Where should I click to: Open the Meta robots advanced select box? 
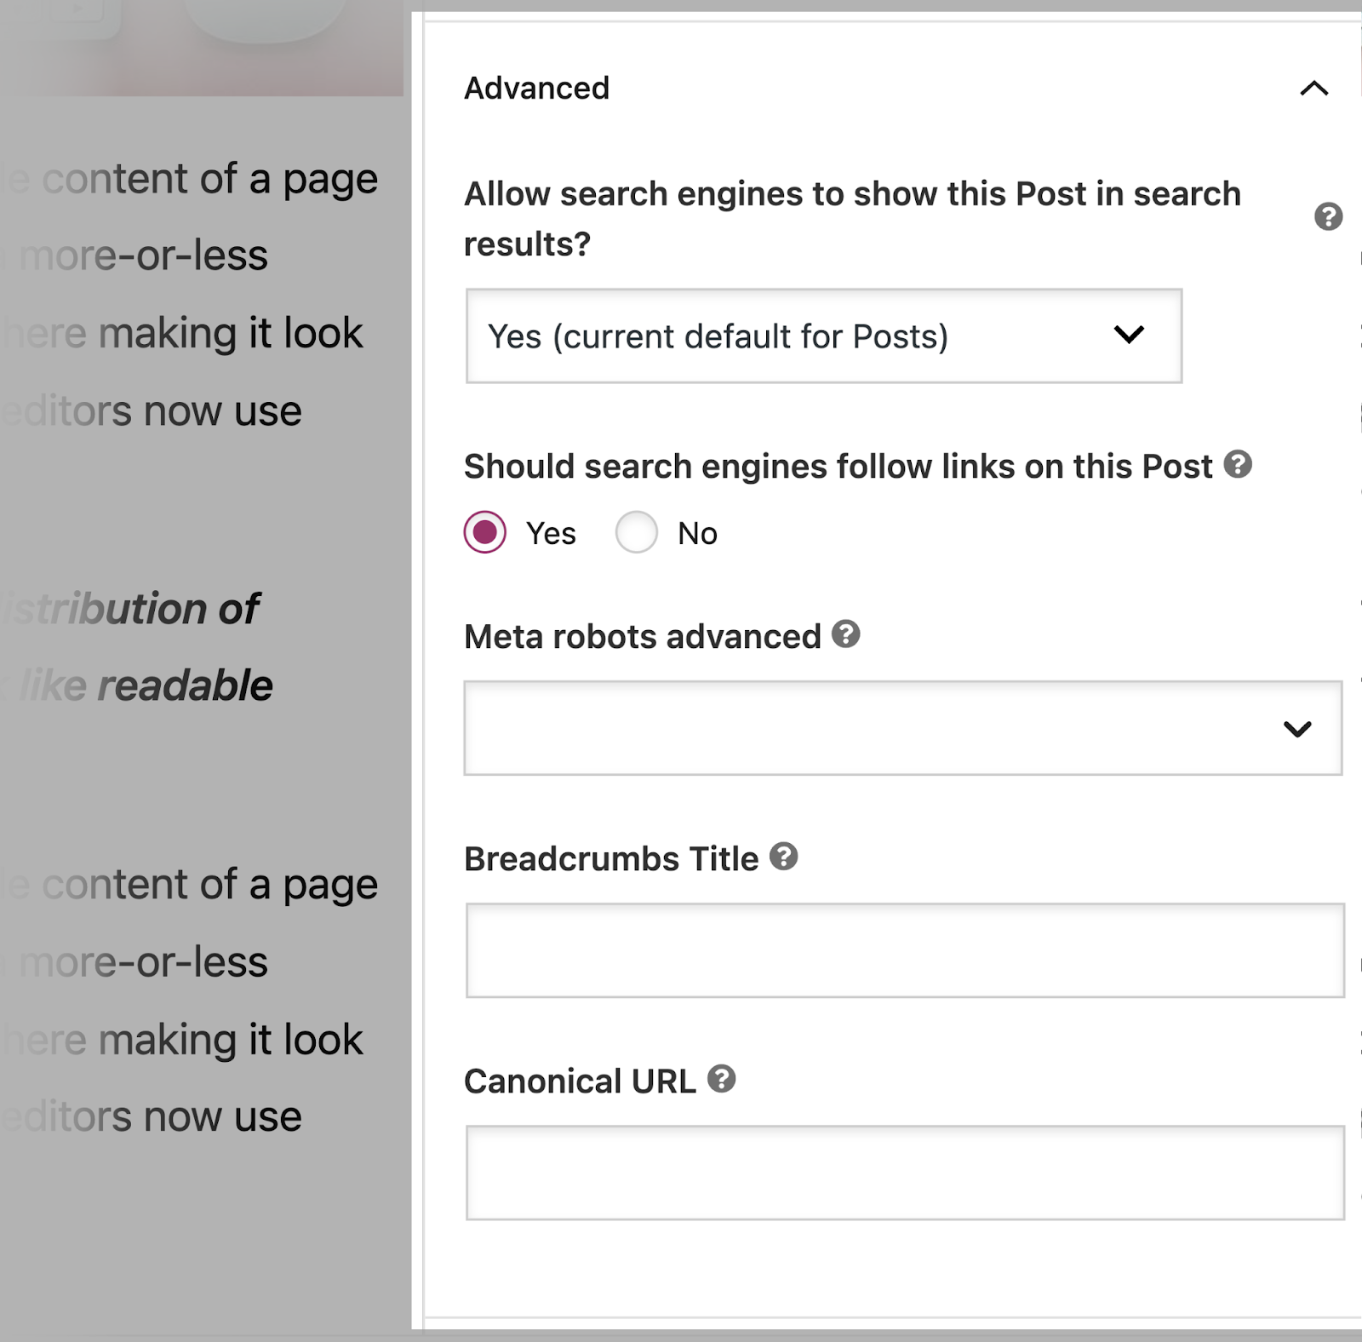click(x=903, y=728)
